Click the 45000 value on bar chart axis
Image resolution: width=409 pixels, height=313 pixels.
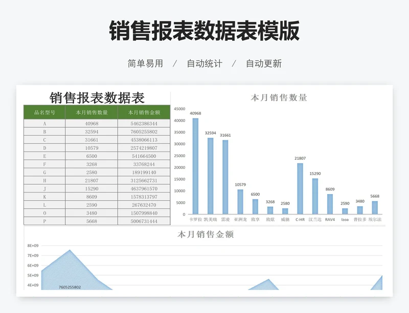pyautogui.click(x=179, y=109)
